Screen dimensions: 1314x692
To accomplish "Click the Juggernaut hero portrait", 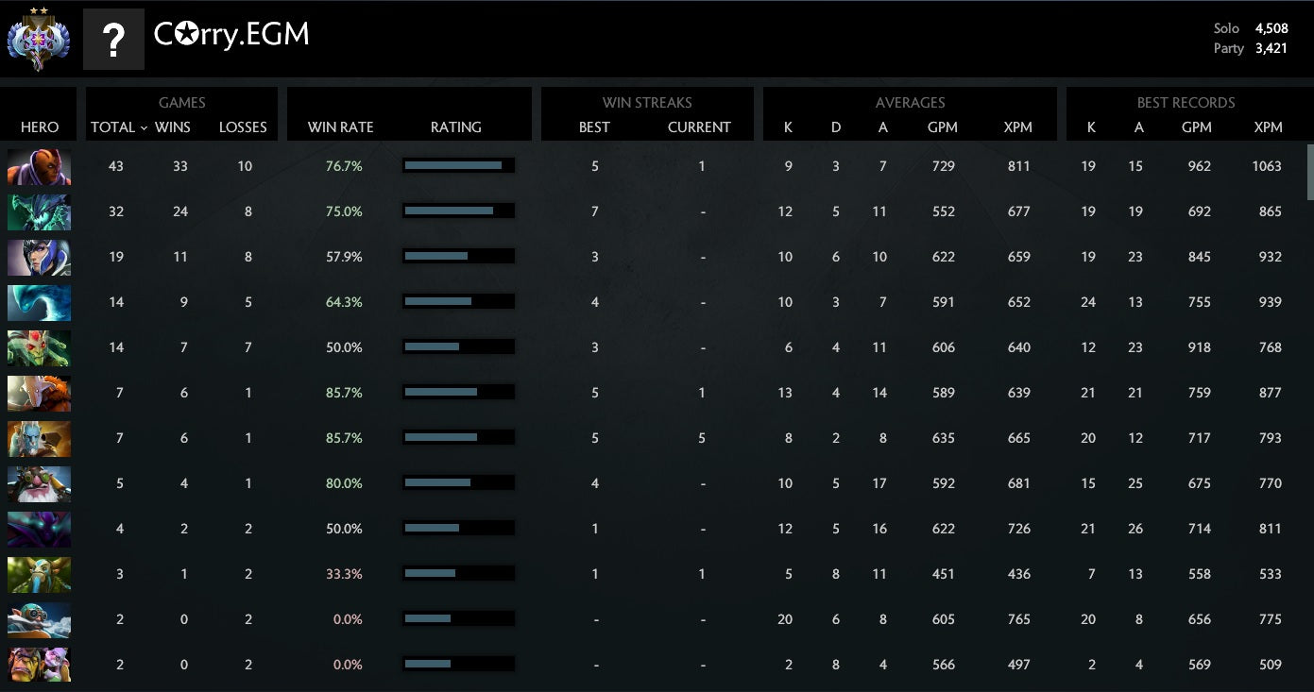I will coord(39,394).
